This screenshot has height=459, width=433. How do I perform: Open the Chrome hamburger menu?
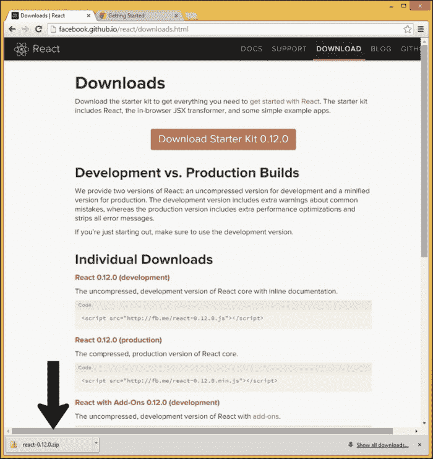click(x=421, y=28)
